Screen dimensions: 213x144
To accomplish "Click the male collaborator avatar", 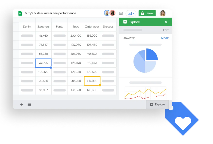I will click(107, 13).
